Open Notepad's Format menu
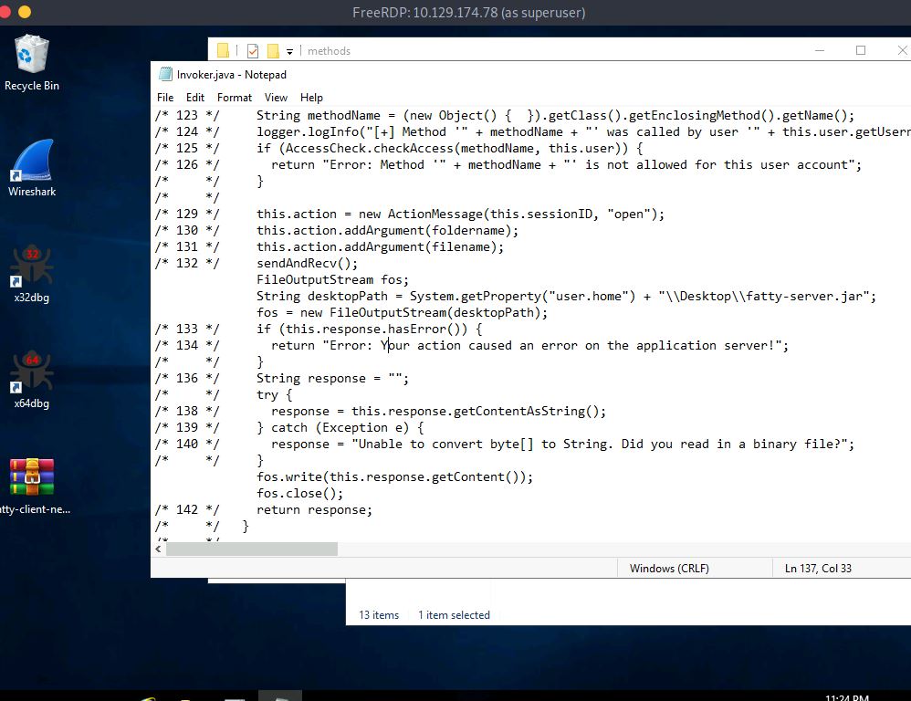This screenshot has height=701, width=911. pos(235,98)
